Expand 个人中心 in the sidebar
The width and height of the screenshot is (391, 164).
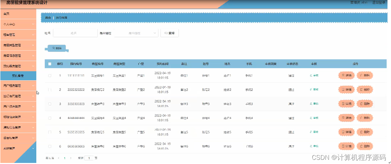point(18,24)
